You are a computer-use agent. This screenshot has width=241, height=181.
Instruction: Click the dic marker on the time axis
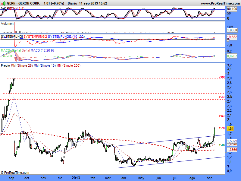point(60,178)
